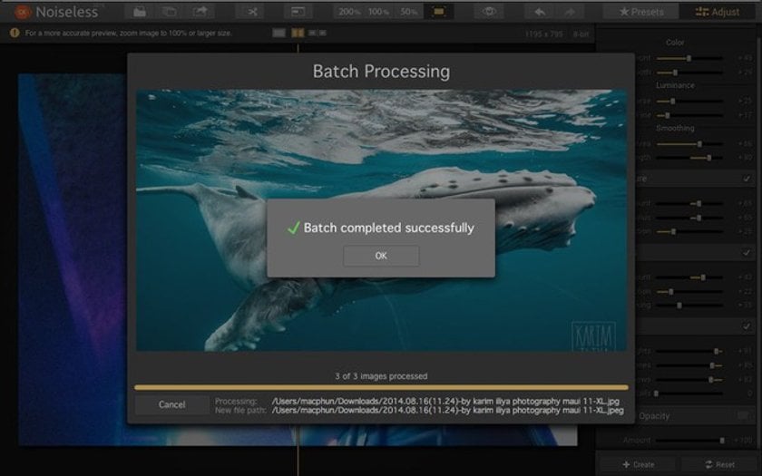Click the warning icon beside the preview tip
The image size is (762, 476).
tap(15, 33)
